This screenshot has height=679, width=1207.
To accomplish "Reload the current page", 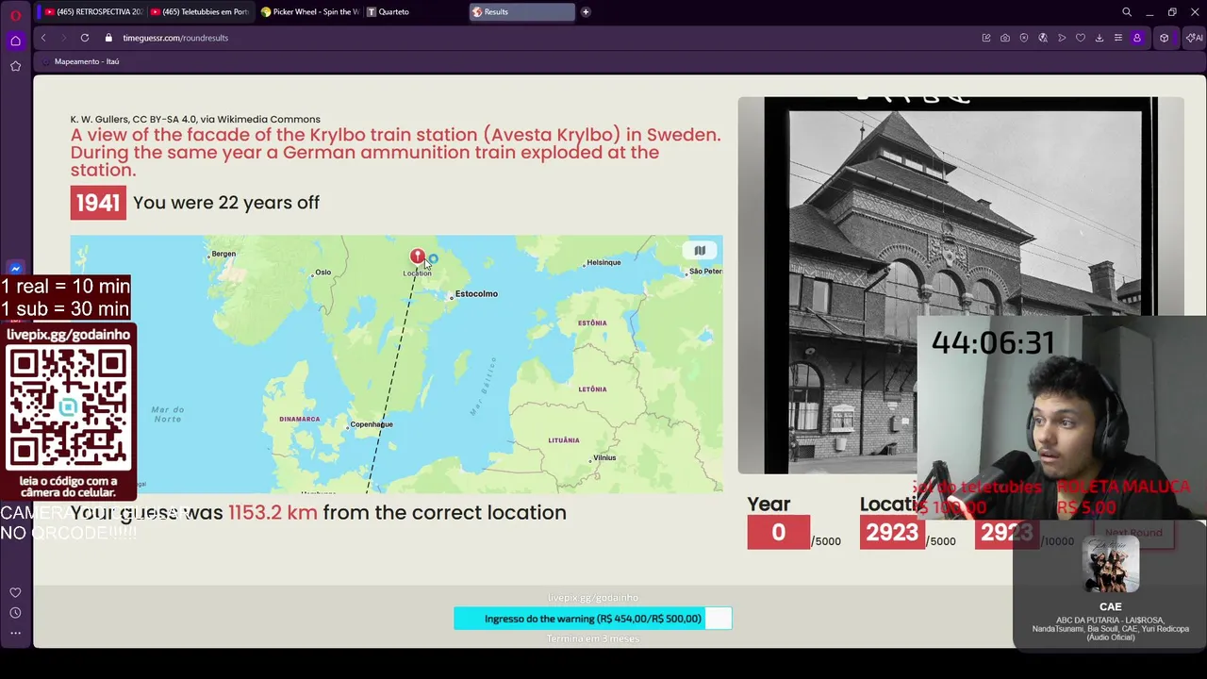I will coord(85,38).
